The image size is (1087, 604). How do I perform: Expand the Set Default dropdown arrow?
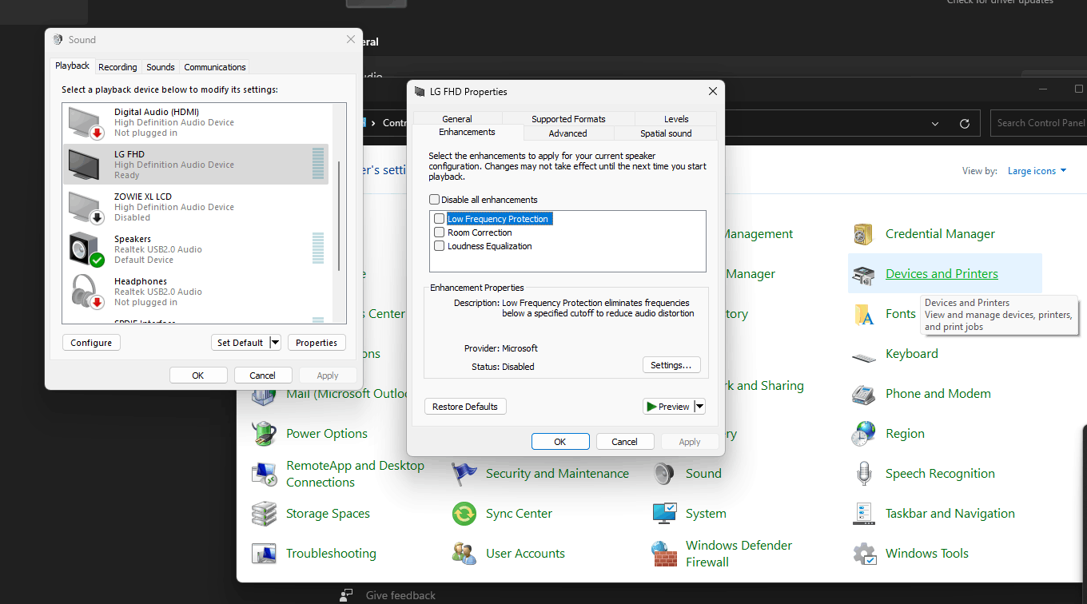coord(275,343)
